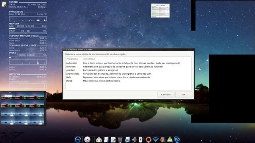255x143 pixels.
Task: Open the Elive logo menu in dock
Action: tap(78, 139)
